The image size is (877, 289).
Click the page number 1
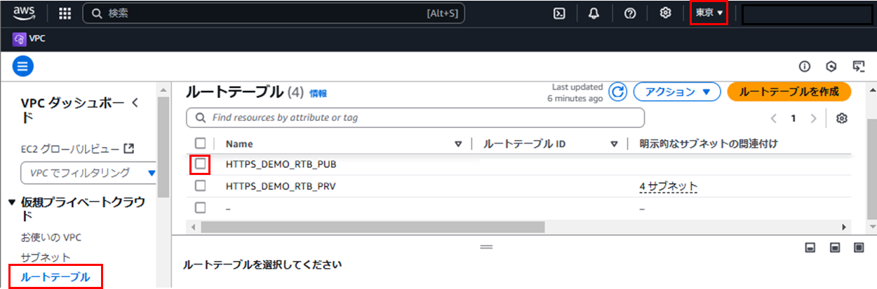coord(794,118)
